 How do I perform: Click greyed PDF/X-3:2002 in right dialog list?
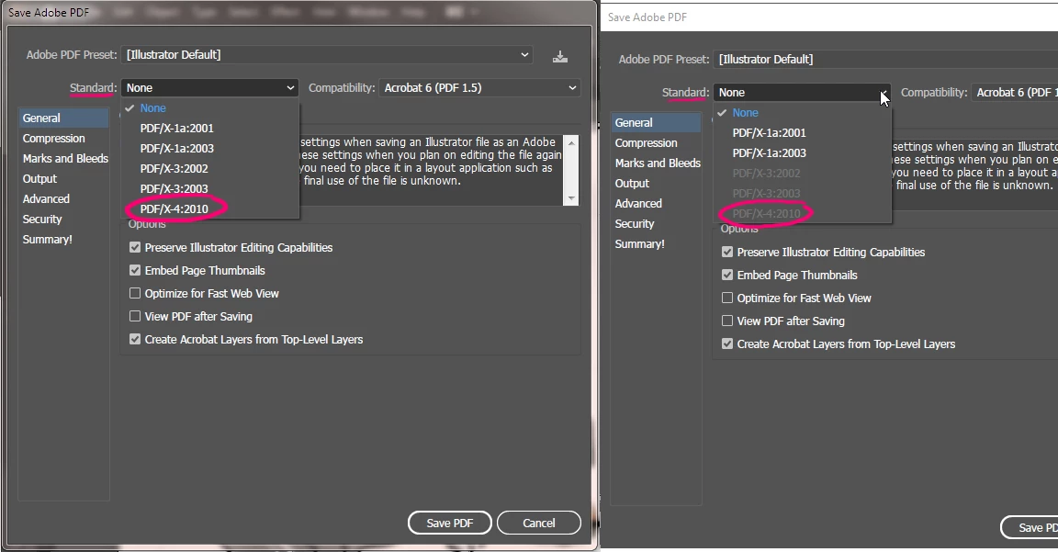(767, 174)
